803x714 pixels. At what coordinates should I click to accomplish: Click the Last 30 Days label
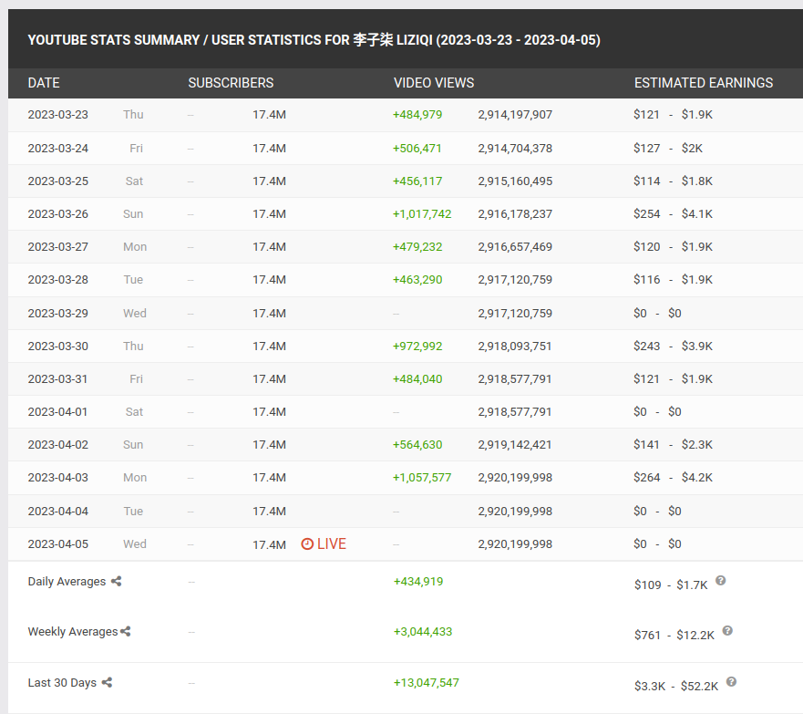click(62, 683)
